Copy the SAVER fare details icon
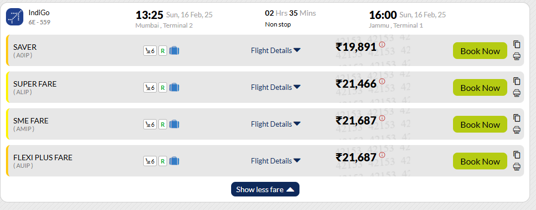Viewport: 536px width, 210px height. (516, 44)
